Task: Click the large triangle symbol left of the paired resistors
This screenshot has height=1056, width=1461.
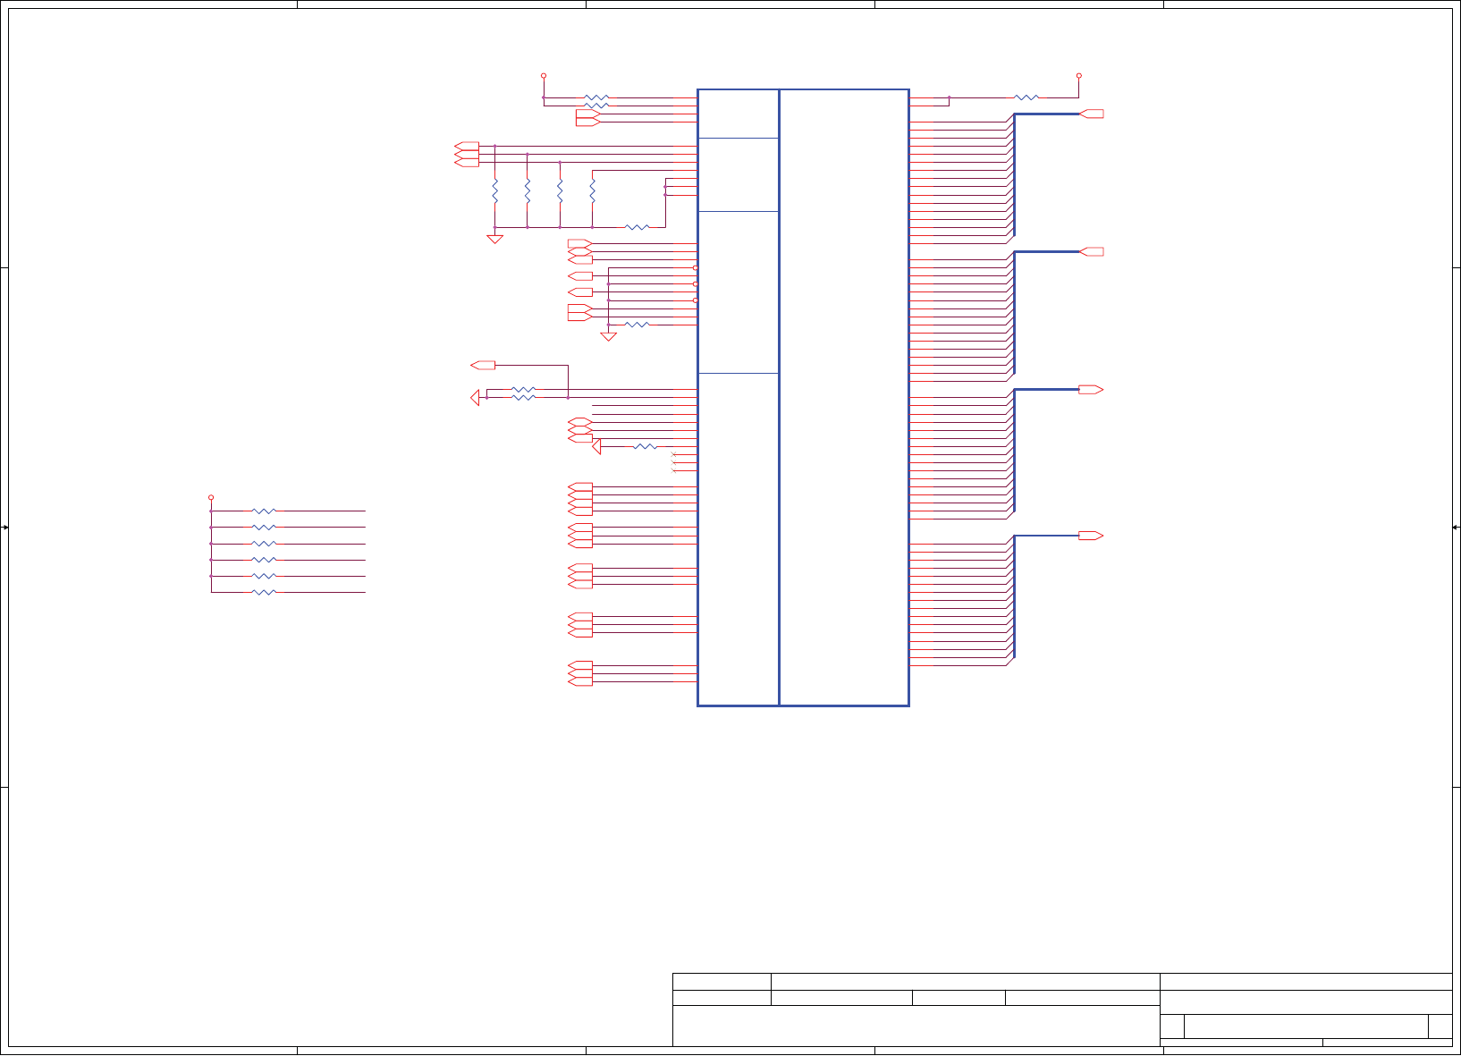Action: click(x=475, y=398)
